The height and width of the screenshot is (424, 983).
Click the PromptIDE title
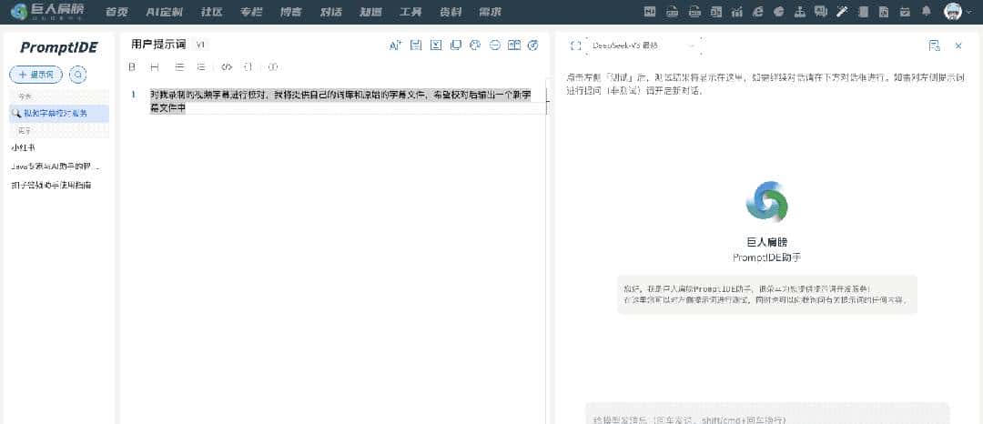pos(59,47)
